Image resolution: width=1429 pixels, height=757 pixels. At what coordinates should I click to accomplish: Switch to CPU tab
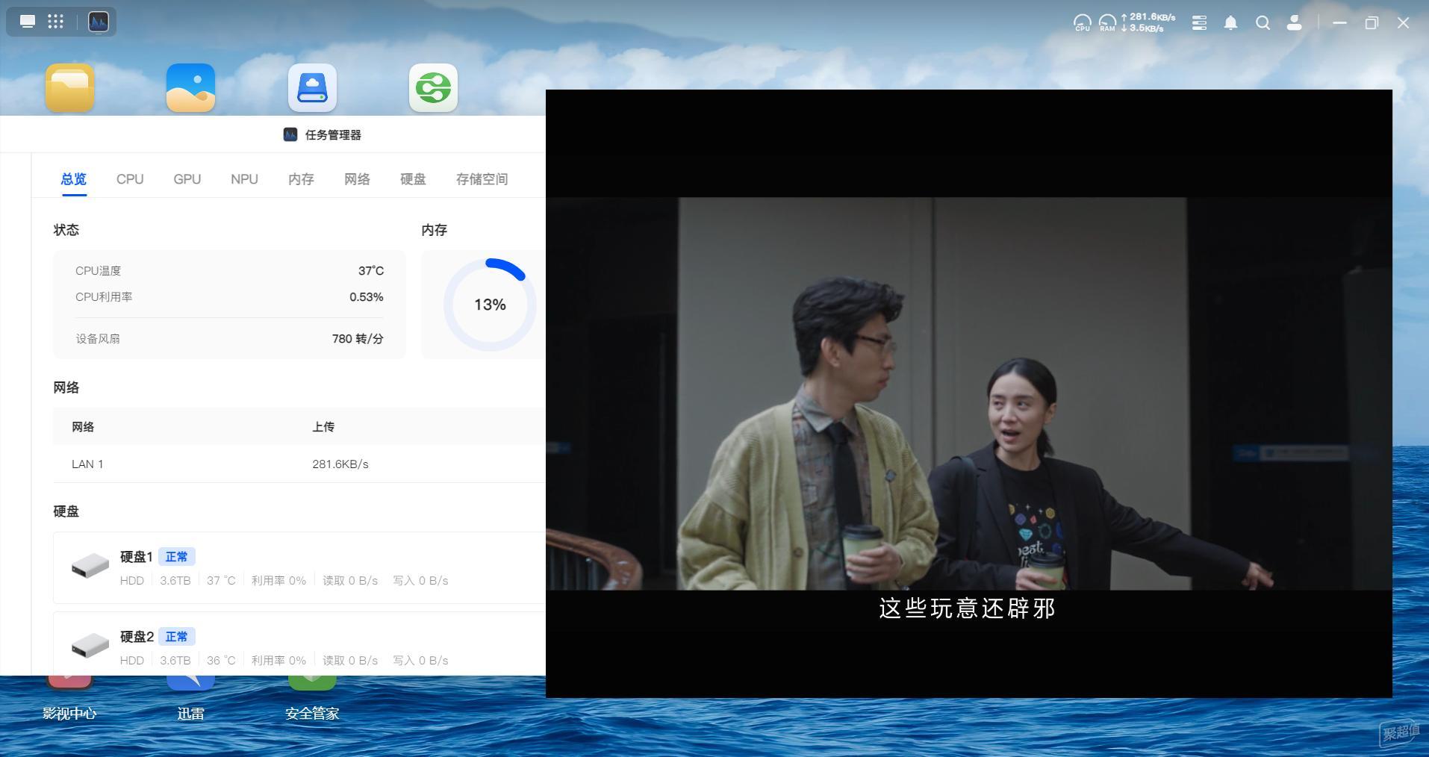click(x=130, y=179)
